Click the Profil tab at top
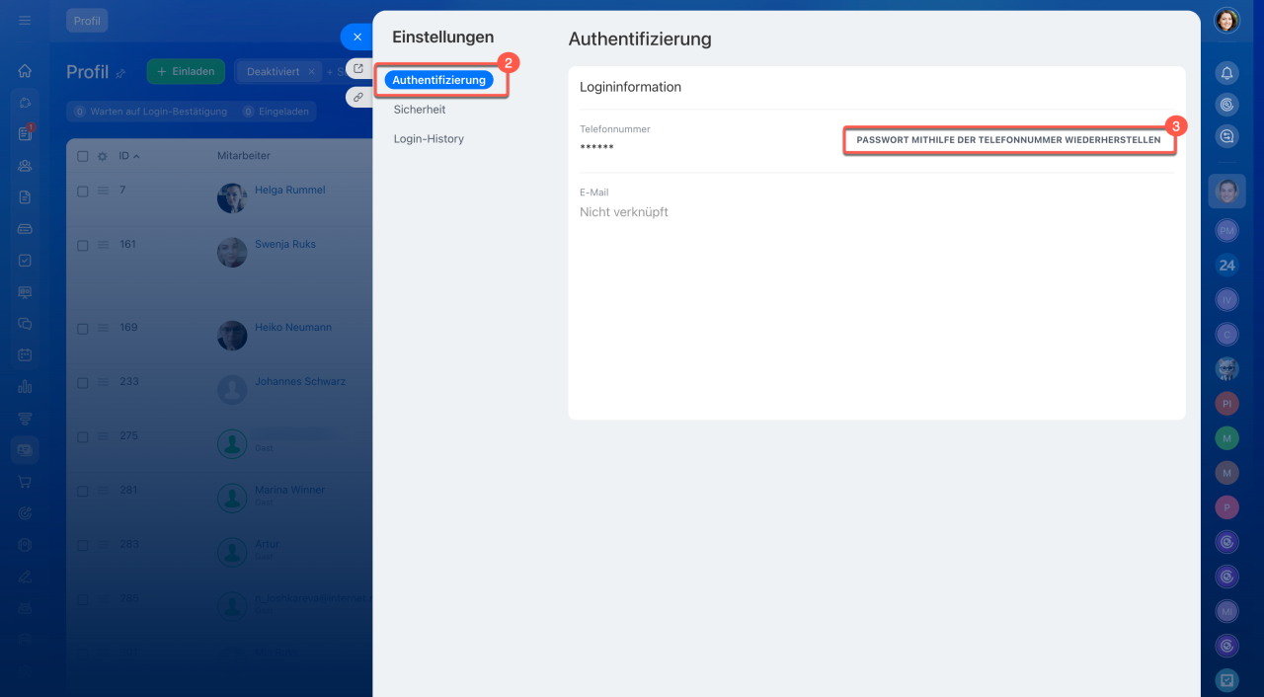Image resolution: width=1264 pixels, height=697 pixels. (87, 21)
